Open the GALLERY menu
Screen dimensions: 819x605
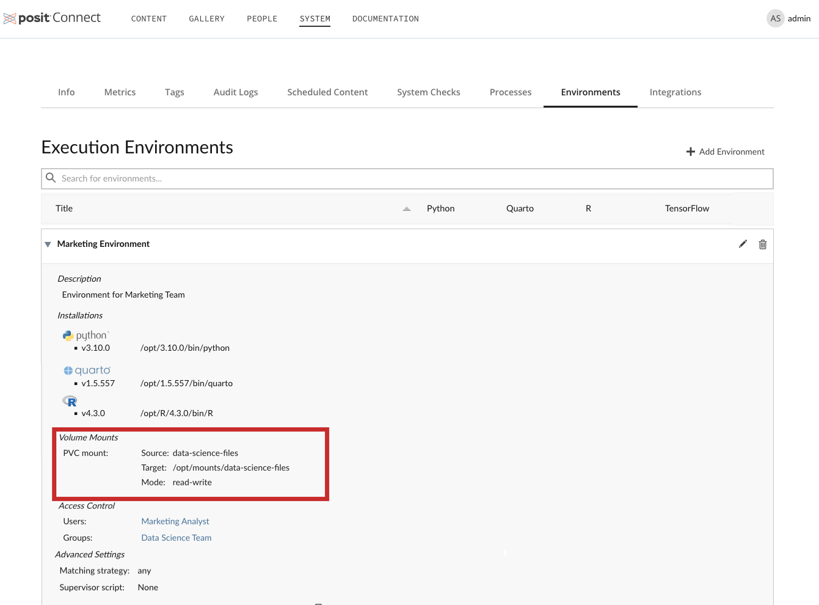[206, 19]
